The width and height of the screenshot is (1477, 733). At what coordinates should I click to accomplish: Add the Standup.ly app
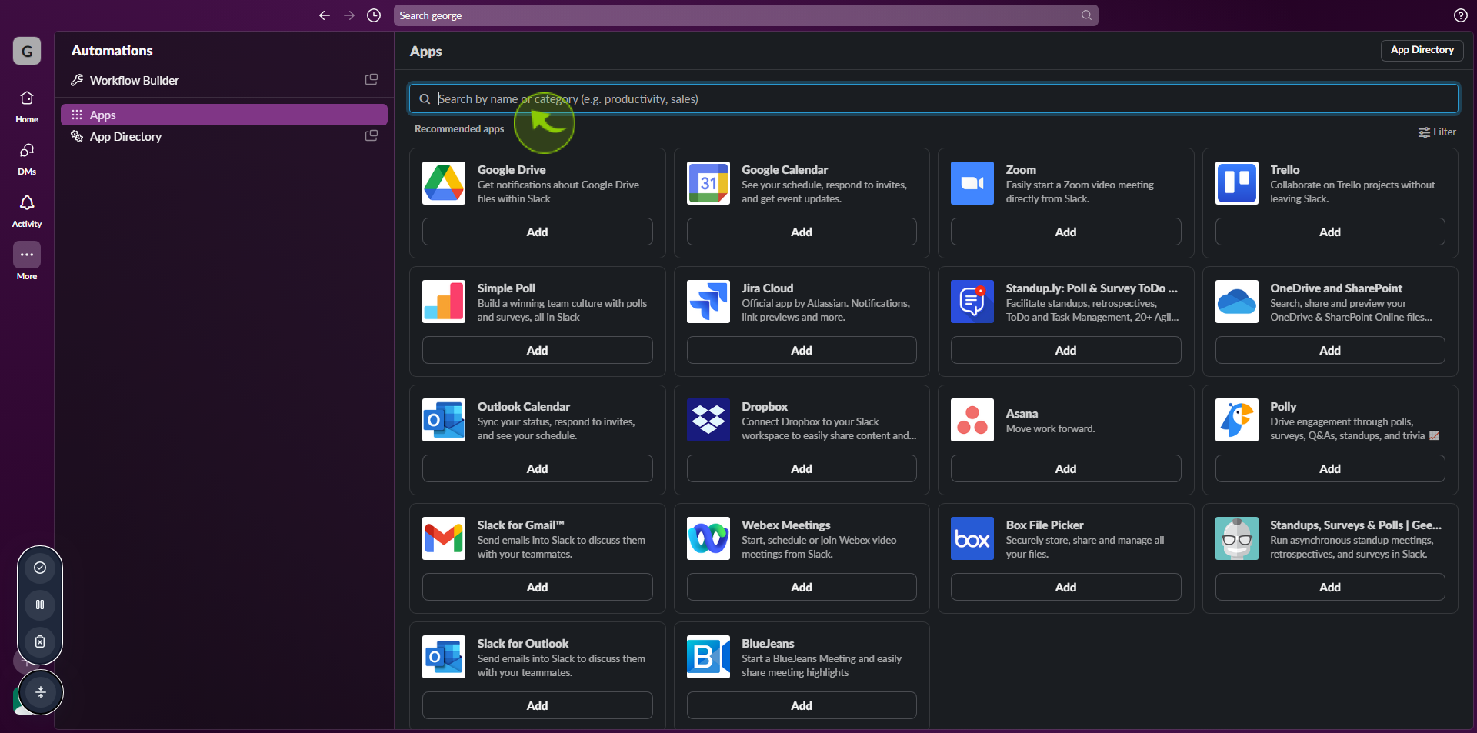(x=1065, y=350)
